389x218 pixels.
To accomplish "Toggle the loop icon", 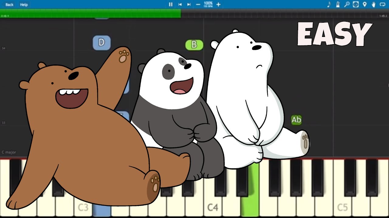I will [x=383, y=5].
